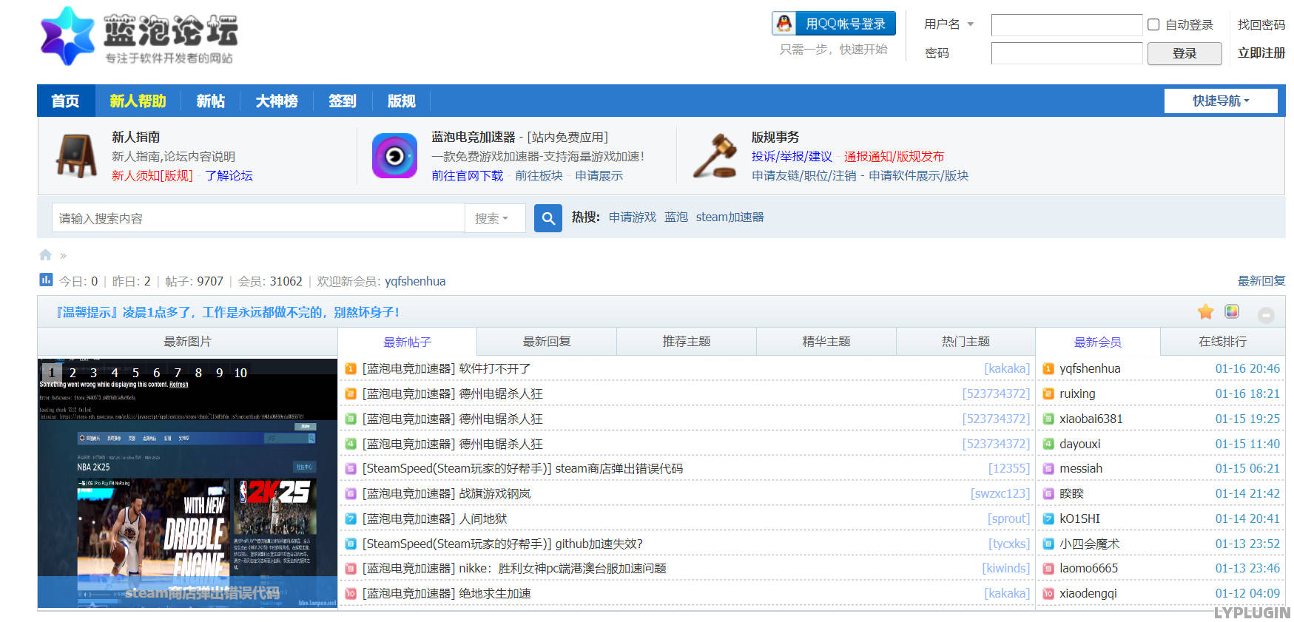Select slideshow page 5
This screenshot has width=1294, height=622.
[x=135, y=373]
